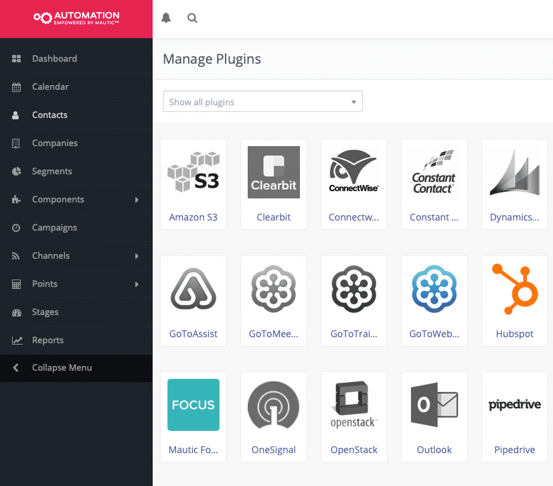Screen dimensions: 553x486
Task: Open the Amazon S3 plugin logo
Action: click(193, 172)
